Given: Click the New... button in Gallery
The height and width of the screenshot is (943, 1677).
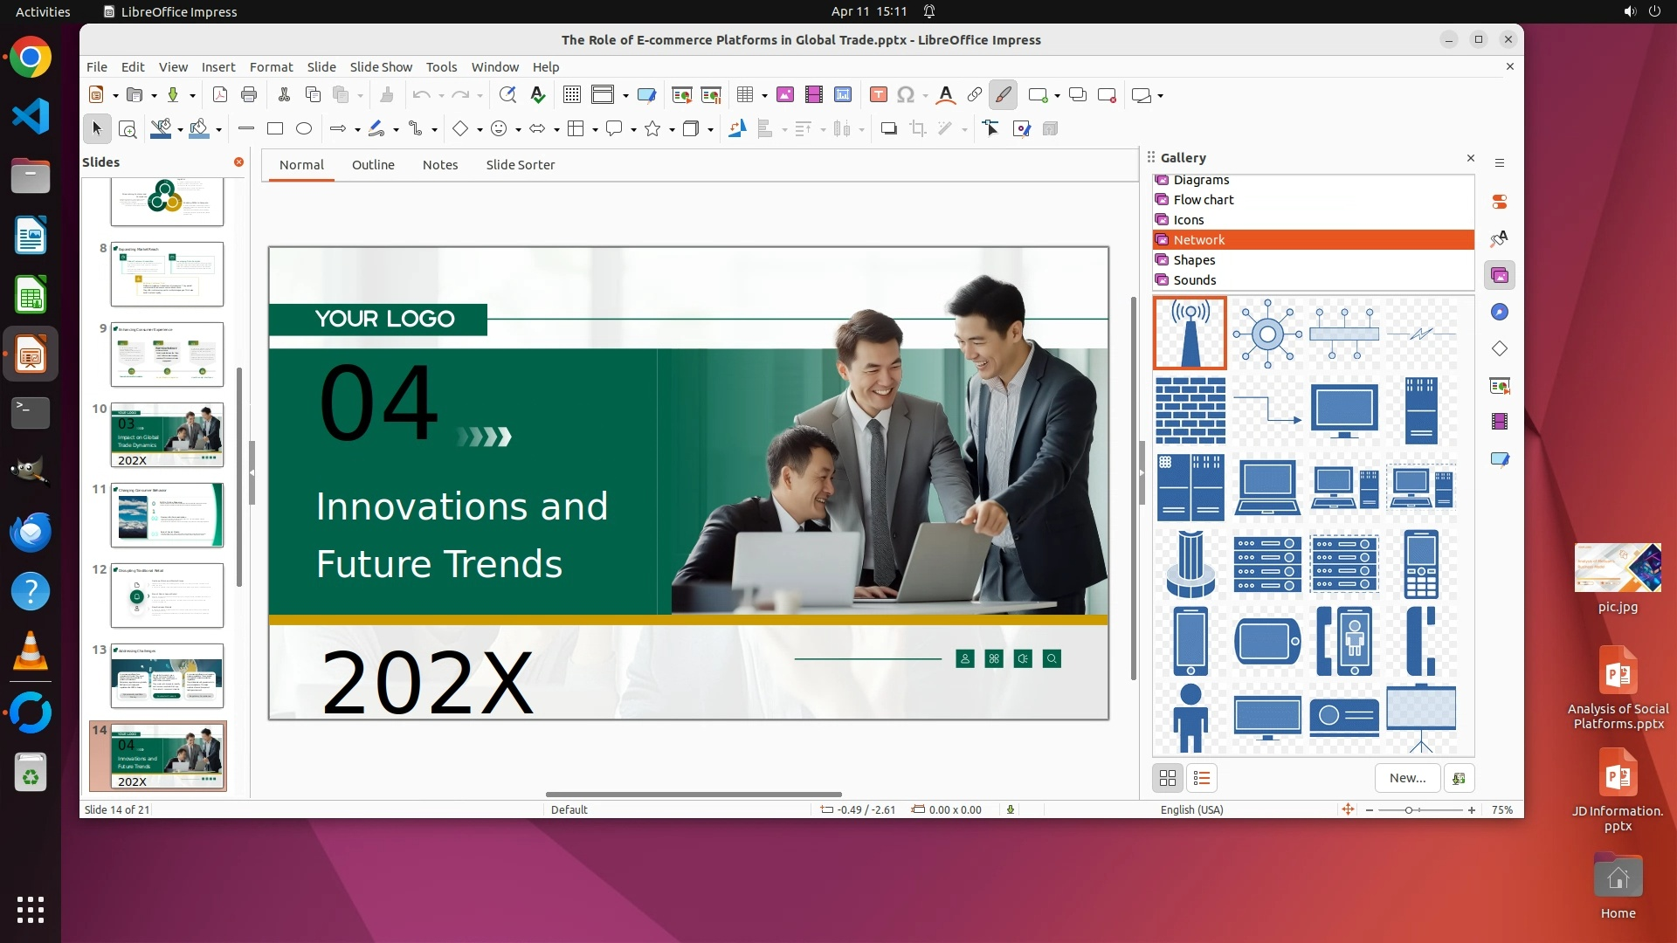Looking at the screenshot, I should pyautogui.click(x=1407, y=778).
